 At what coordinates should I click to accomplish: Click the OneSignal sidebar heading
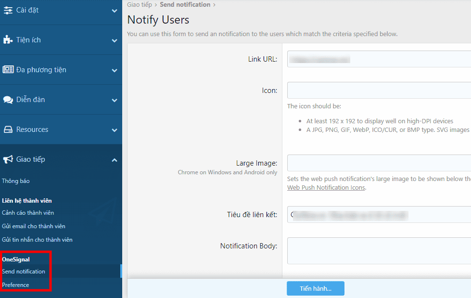coord(16,259)
